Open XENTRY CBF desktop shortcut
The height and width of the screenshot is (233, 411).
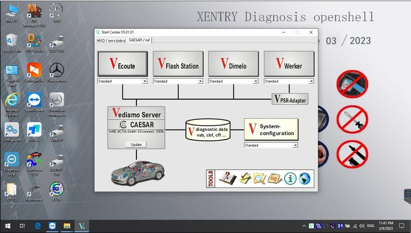(57, 164)
